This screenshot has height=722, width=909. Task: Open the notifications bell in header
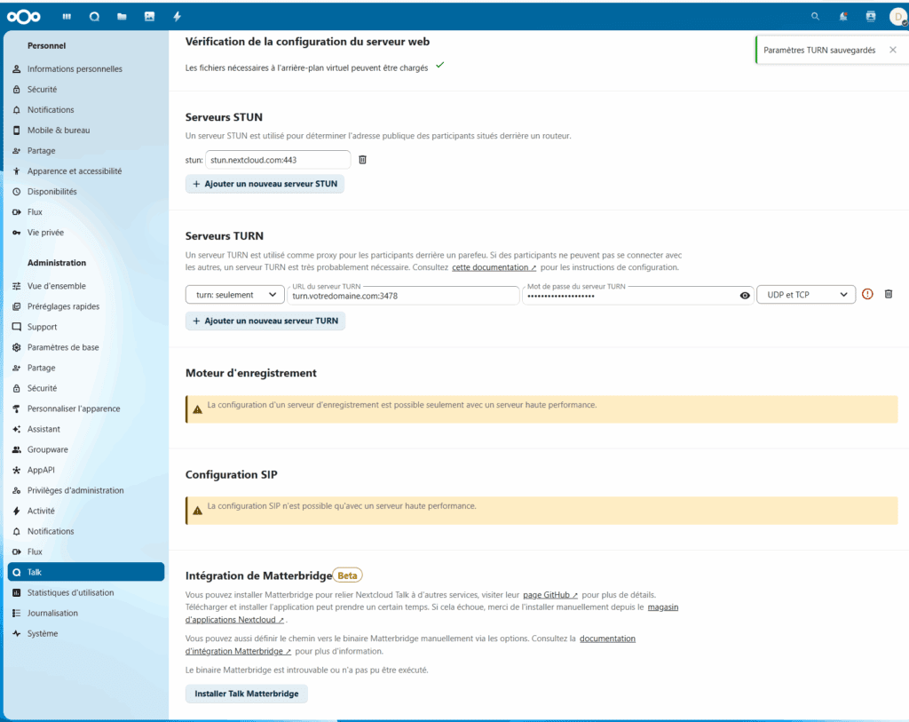pyautogui.click(x=843, y=16)
